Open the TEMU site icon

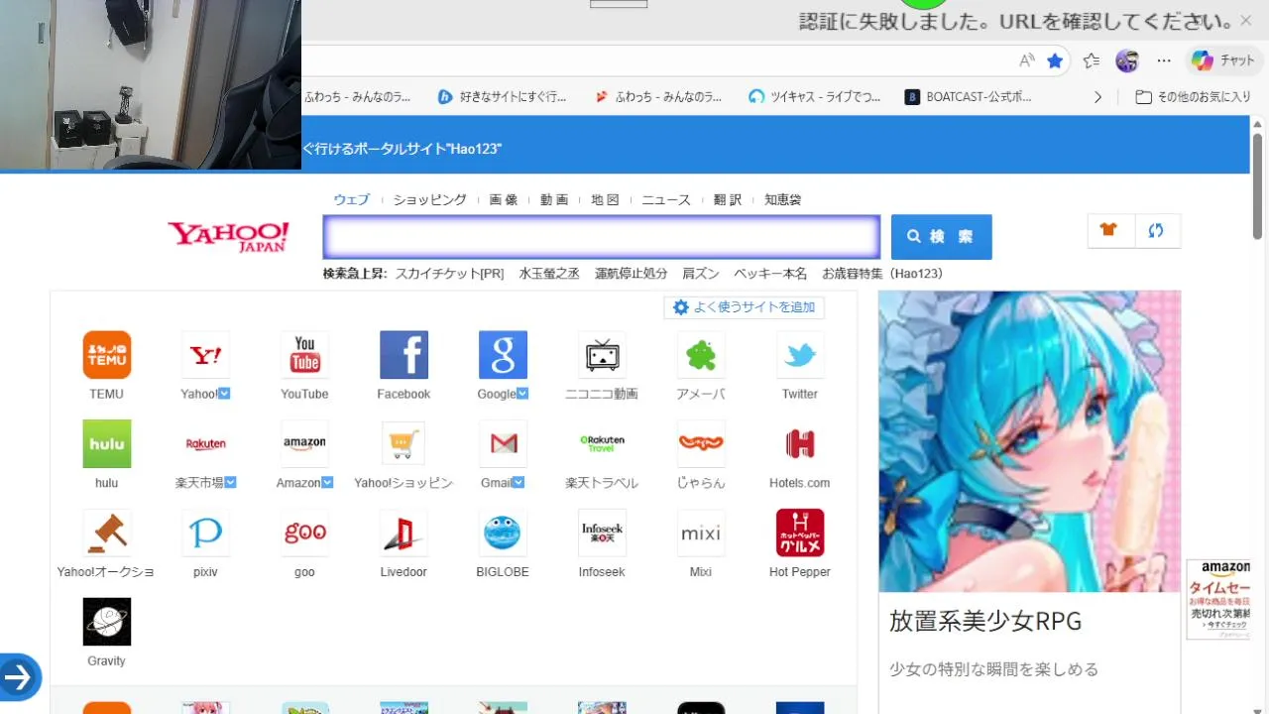[107, 355]
